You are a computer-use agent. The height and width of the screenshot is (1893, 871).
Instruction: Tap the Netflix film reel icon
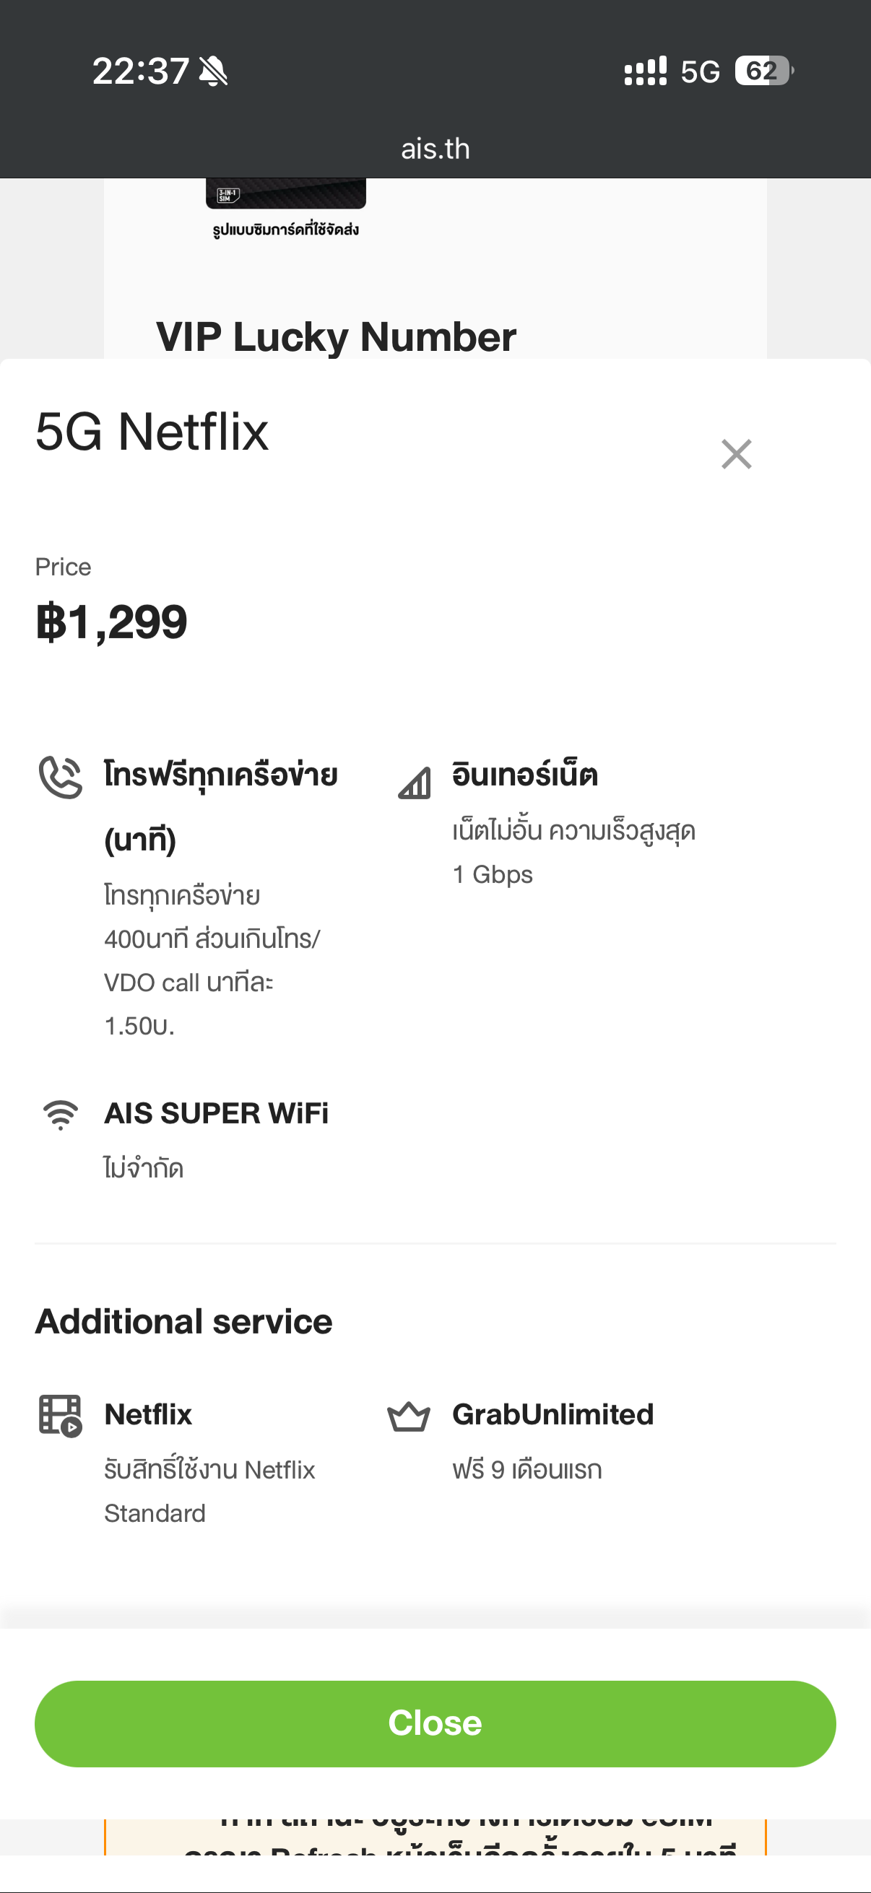click(x=59, y=1415)
